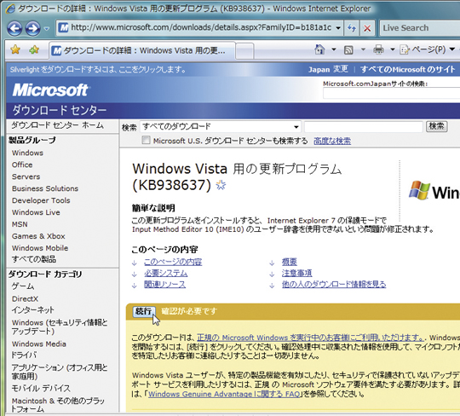460x416 pixels.
Task: Check Microsoft U.S. ダウンロード センター checkbox
Action: (146, 140)
